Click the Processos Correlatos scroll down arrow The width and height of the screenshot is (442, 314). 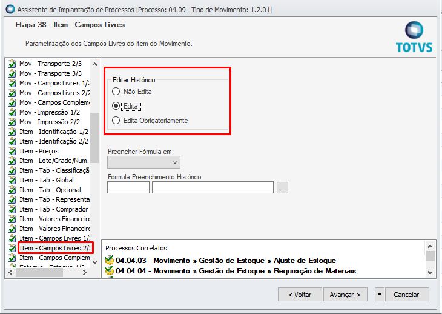[x=430, y=273]
